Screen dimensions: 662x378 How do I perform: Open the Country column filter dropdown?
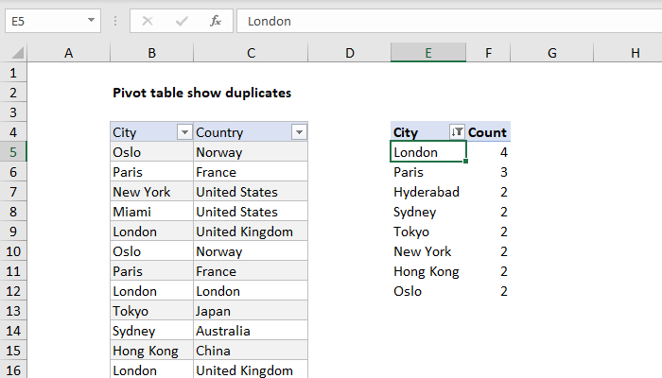299,132
